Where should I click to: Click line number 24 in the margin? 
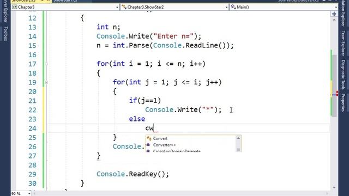pyautogui.click(x=32, y=128)
